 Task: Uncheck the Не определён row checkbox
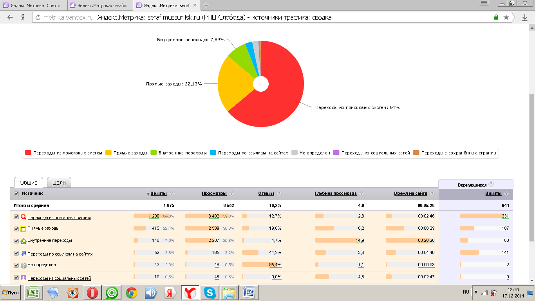pos(16,265)
